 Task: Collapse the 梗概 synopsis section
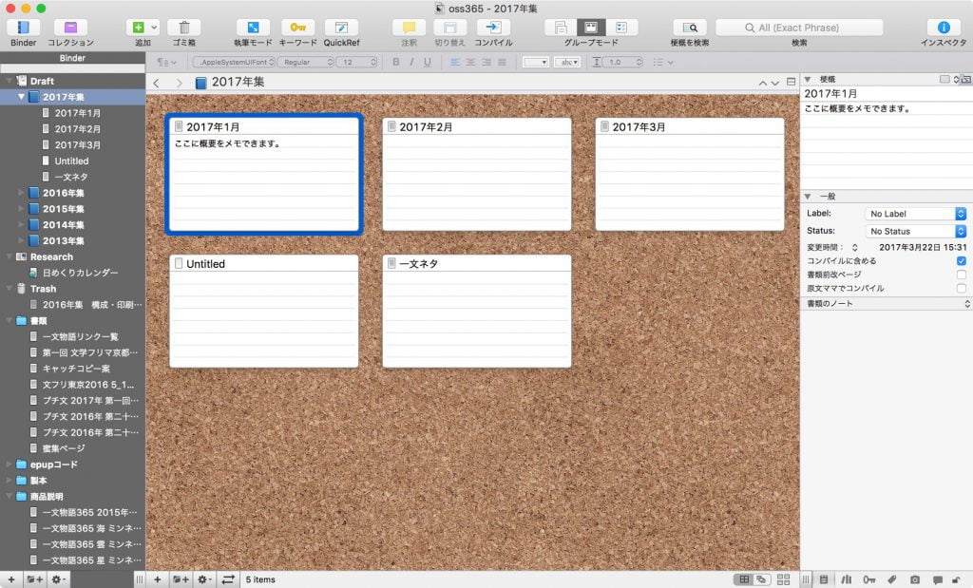[x=808, y=80]
